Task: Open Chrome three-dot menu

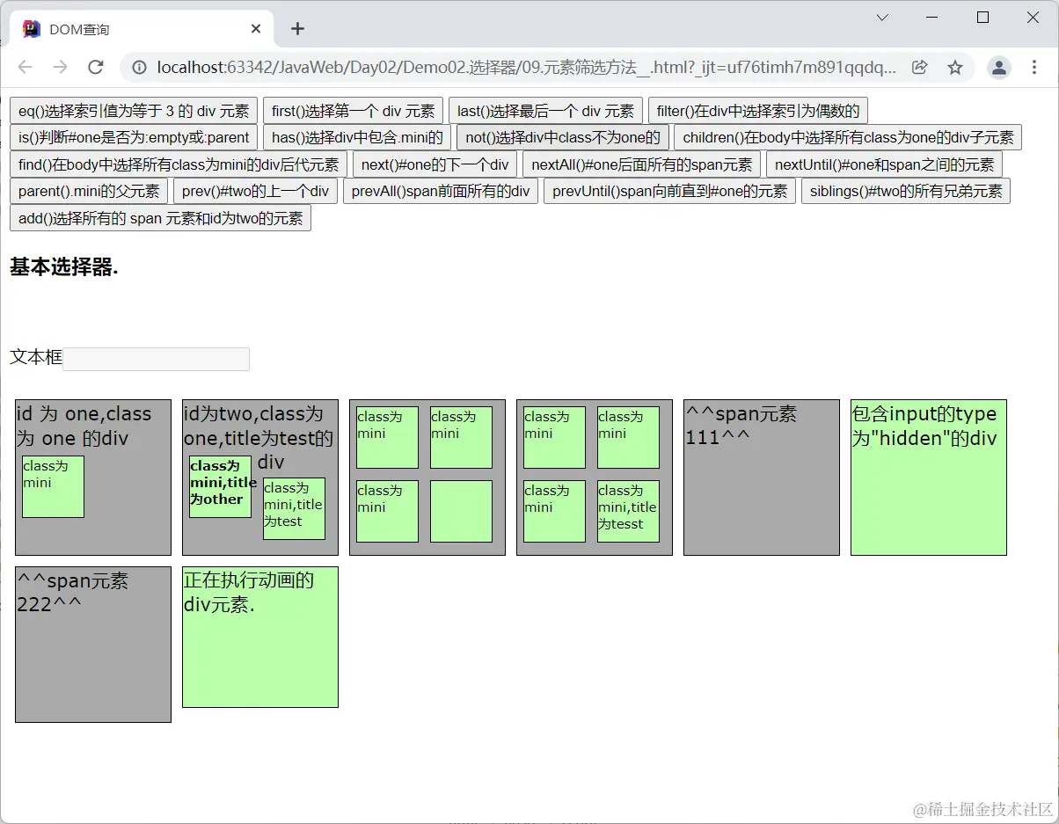Action: [1034, 68]
